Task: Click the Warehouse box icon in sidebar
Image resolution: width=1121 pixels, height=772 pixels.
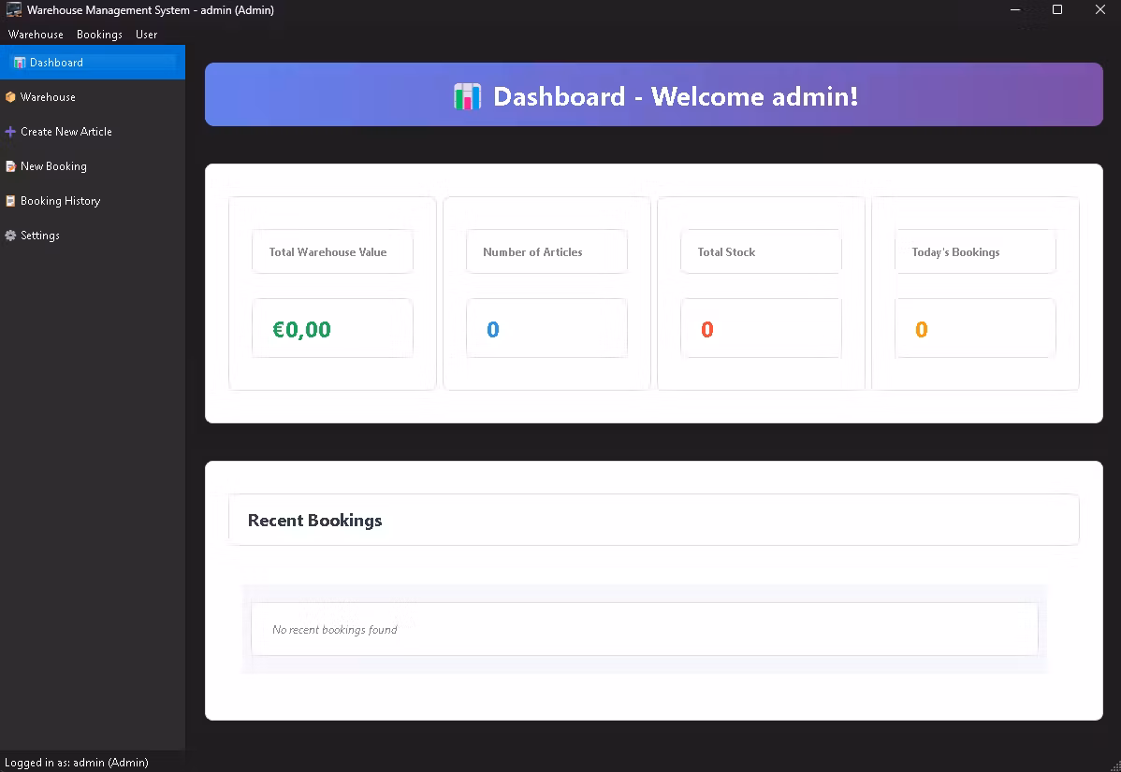Action: tap(10, 97)
